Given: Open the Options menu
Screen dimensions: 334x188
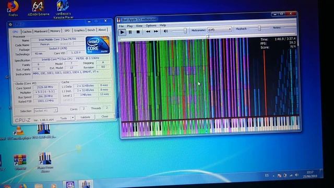Looking at the screenshot, I should [x=151, y=26].
